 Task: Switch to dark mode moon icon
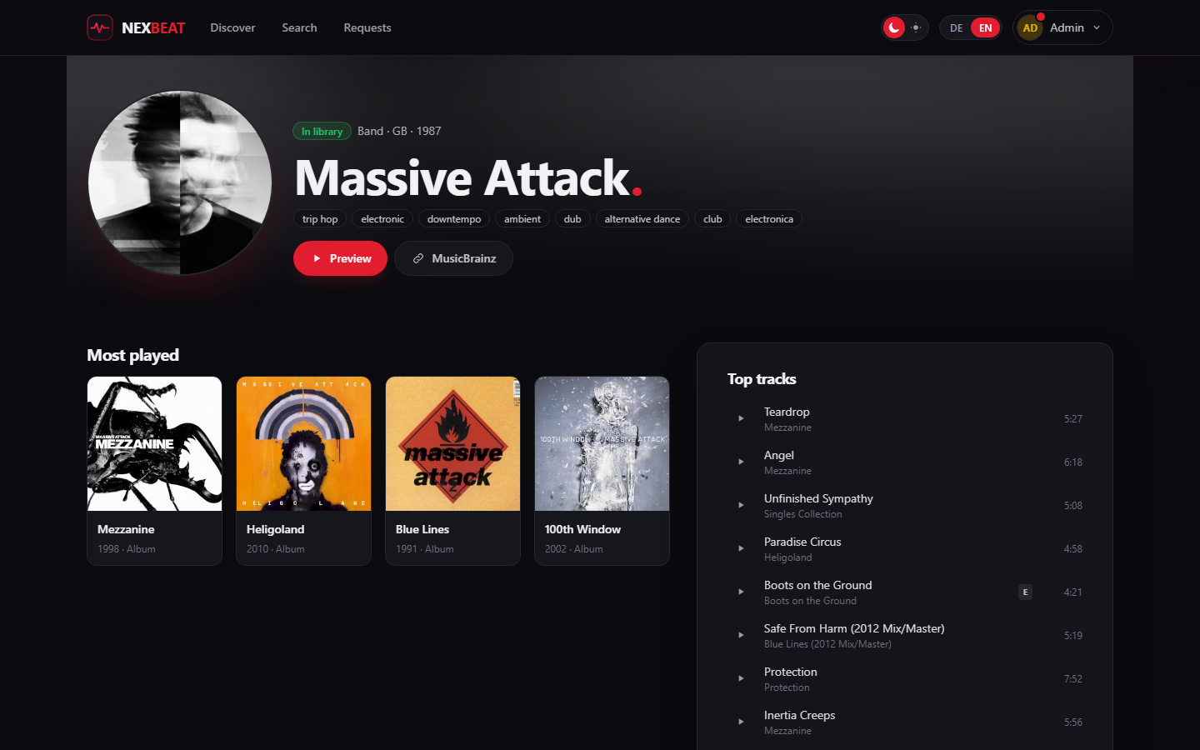tap(894, 27)
